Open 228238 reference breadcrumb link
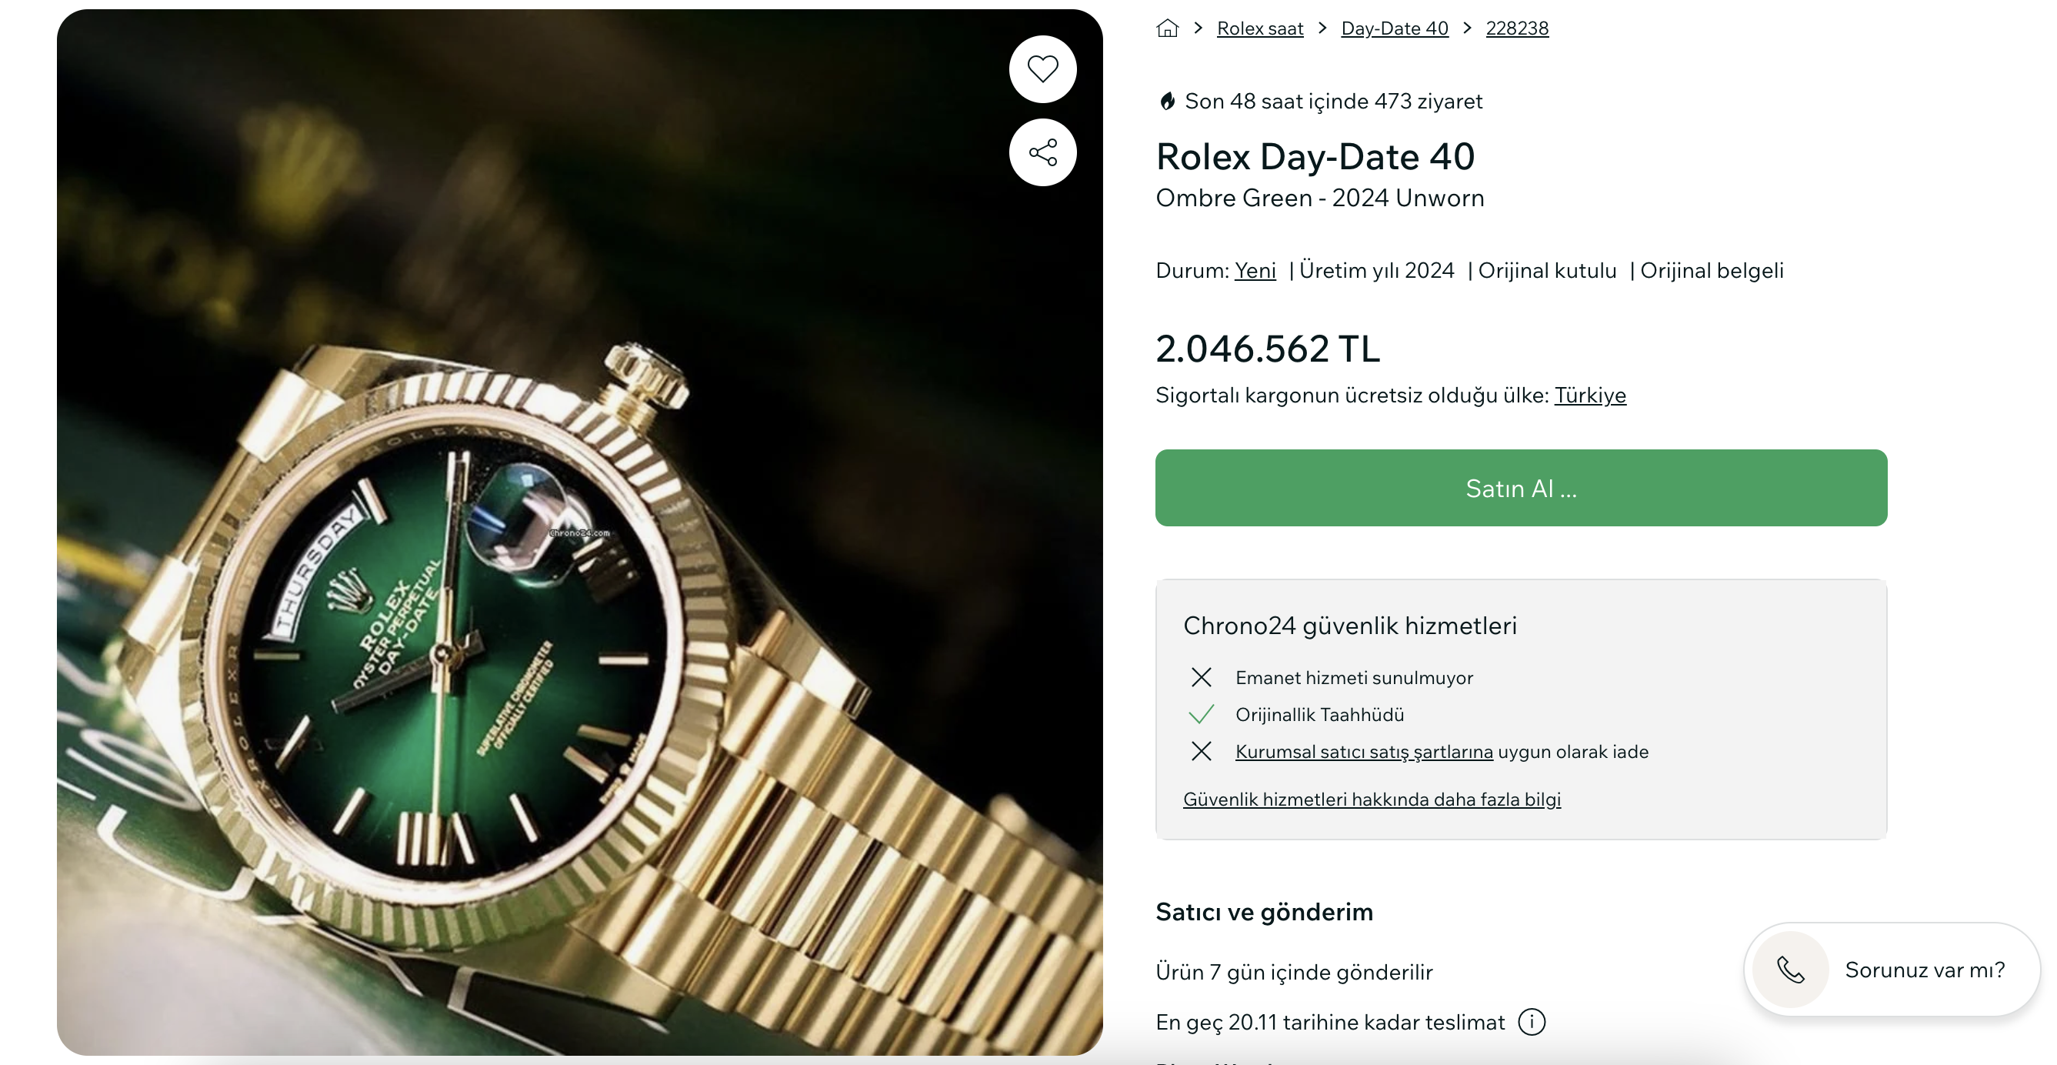Viewport: 2057px width, 1065px height. point(1516,28)
